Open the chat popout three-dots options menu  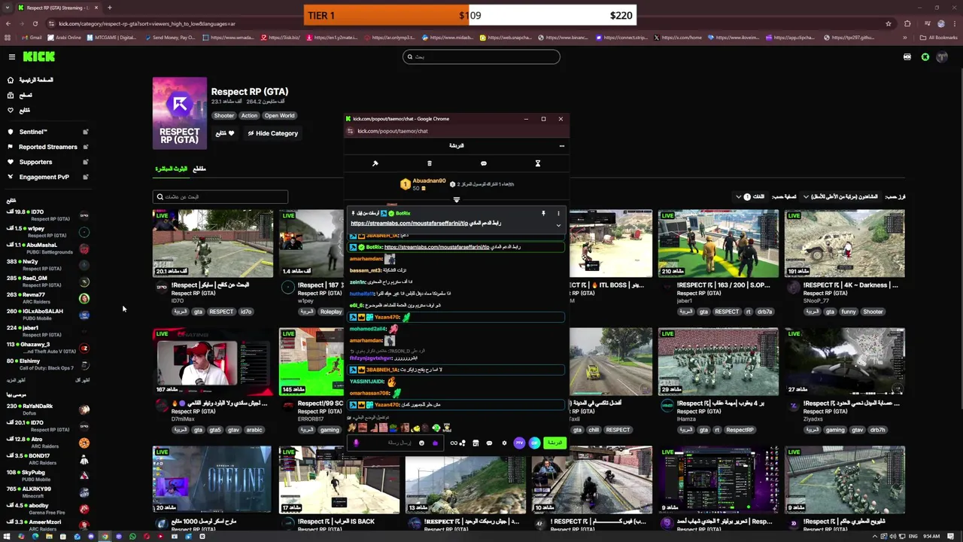click(561, 146)
